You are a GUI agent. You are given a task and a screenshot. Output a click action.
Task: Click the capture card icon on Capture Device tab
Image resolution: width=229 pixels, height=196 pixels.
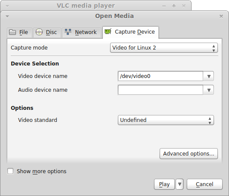pos(108,31)
